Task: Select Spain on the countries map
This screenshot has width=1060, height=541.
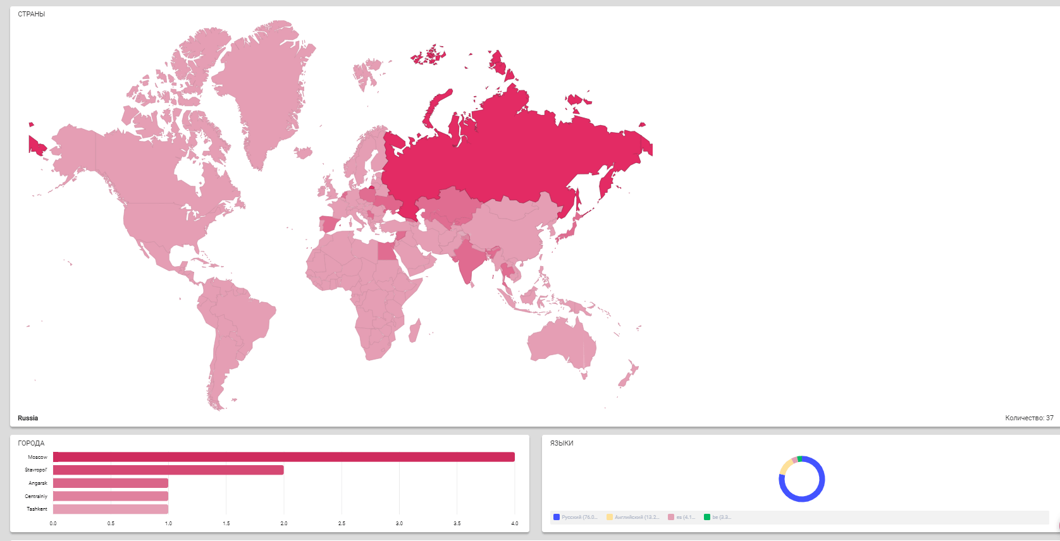Action: (329, 224)
